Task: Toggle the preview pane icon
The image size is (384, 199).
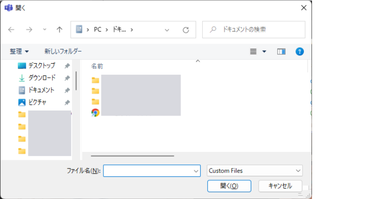Action: 281,52
